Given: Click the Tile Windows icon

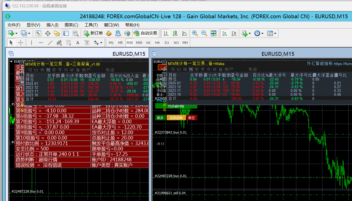Looking at the screenshot, I should coord(213,33).
